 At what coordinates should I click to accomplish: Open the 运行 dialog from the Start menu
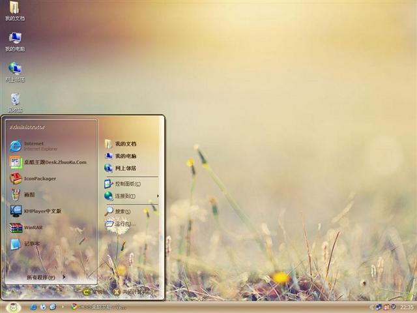122,224
